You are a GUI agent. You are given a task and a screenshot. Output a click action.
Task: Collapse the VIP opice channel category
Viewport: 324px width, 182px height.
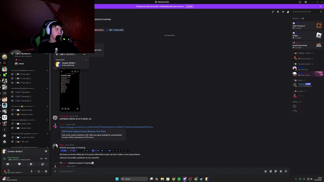[25, 133]
